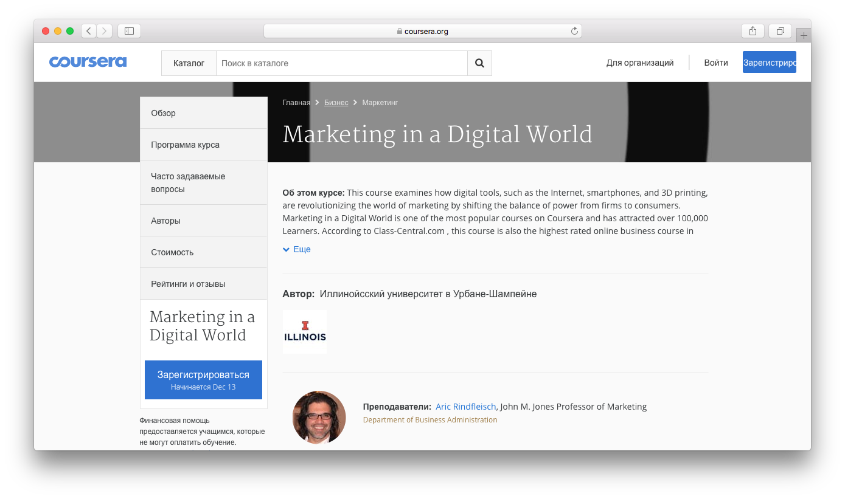Select the 'Стоимость' sidebar item
Image resolution: width=845 pixels, height=499 pixels.
[x=204, y=252]
